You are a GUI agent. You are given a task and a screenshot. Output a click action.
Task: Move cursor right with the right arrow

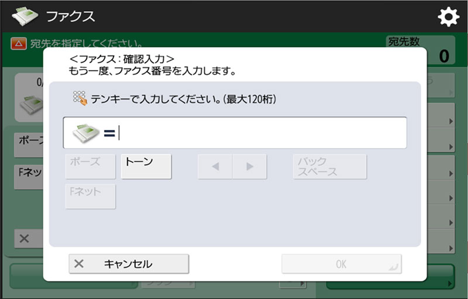[250, 166]
